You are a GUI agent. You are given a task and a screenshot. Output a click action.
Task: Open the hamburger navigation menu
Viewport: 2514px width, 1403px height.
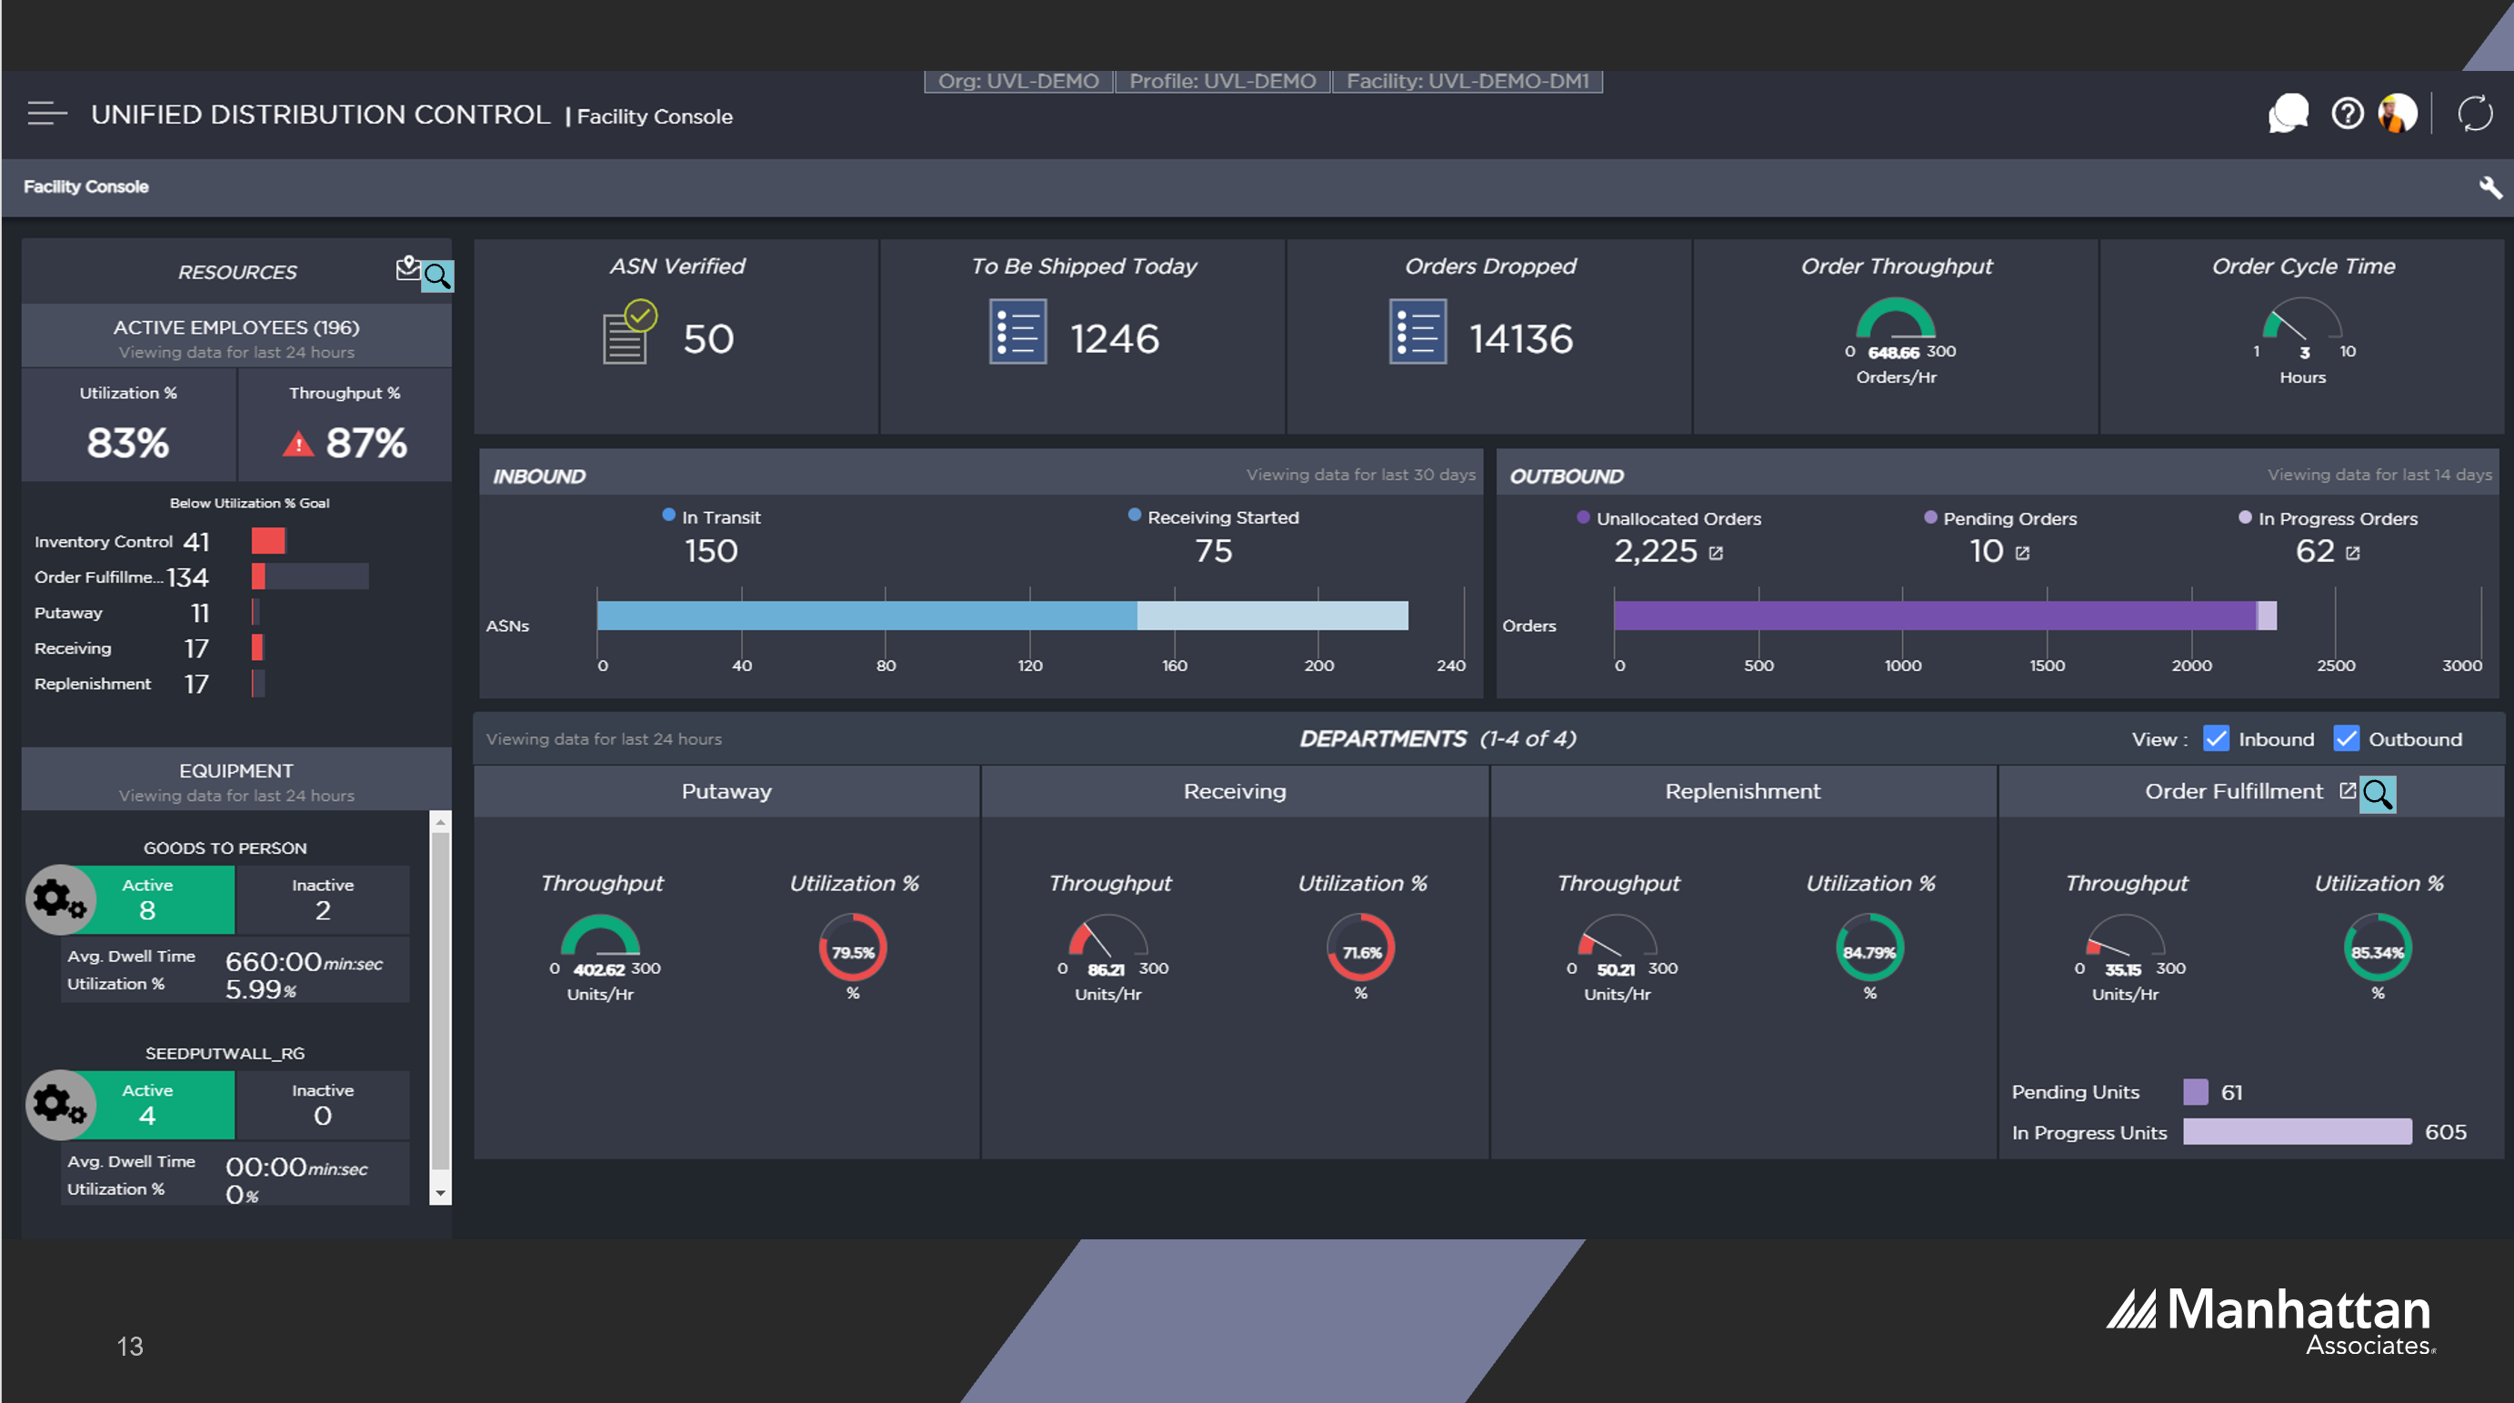pyautogui.click(x=47, y=115)
